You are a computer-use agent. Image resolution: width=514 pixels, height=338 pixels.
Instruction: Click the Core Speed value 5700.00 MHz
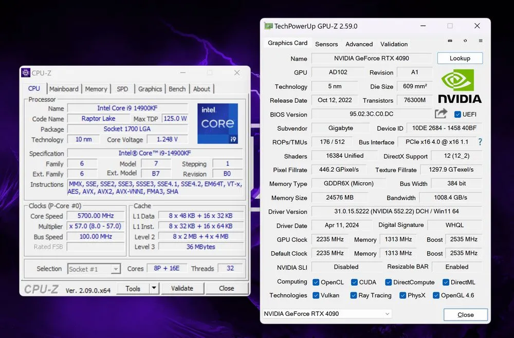(x=96, y=216)
